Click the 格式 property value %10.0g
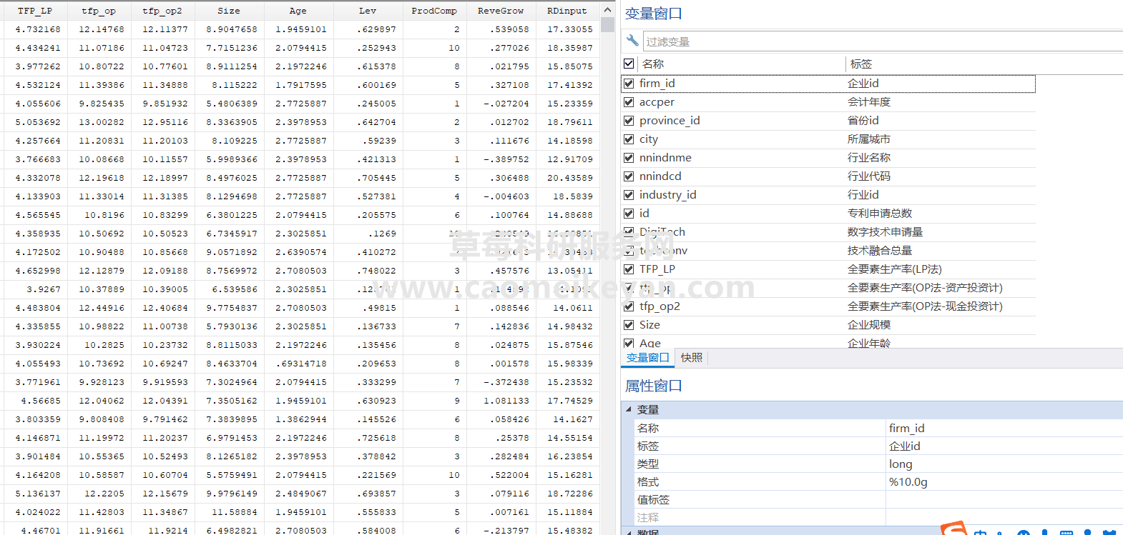Screen dimensions: 1123x535 [908, 481]
